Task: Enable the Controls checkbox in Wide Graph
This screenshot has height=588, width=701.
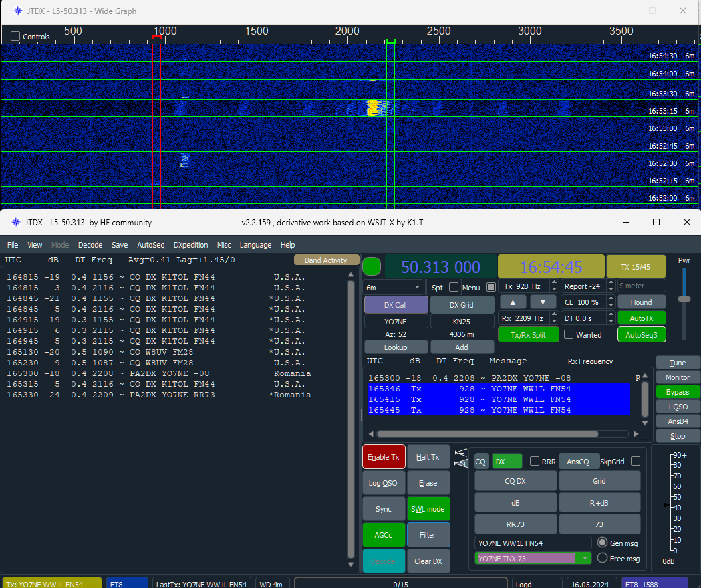Action: tap(15, 36)
